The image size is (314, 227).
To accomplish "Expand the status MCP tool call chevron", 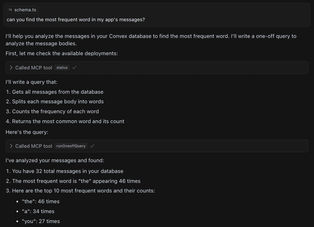I will tap(11, 68).
